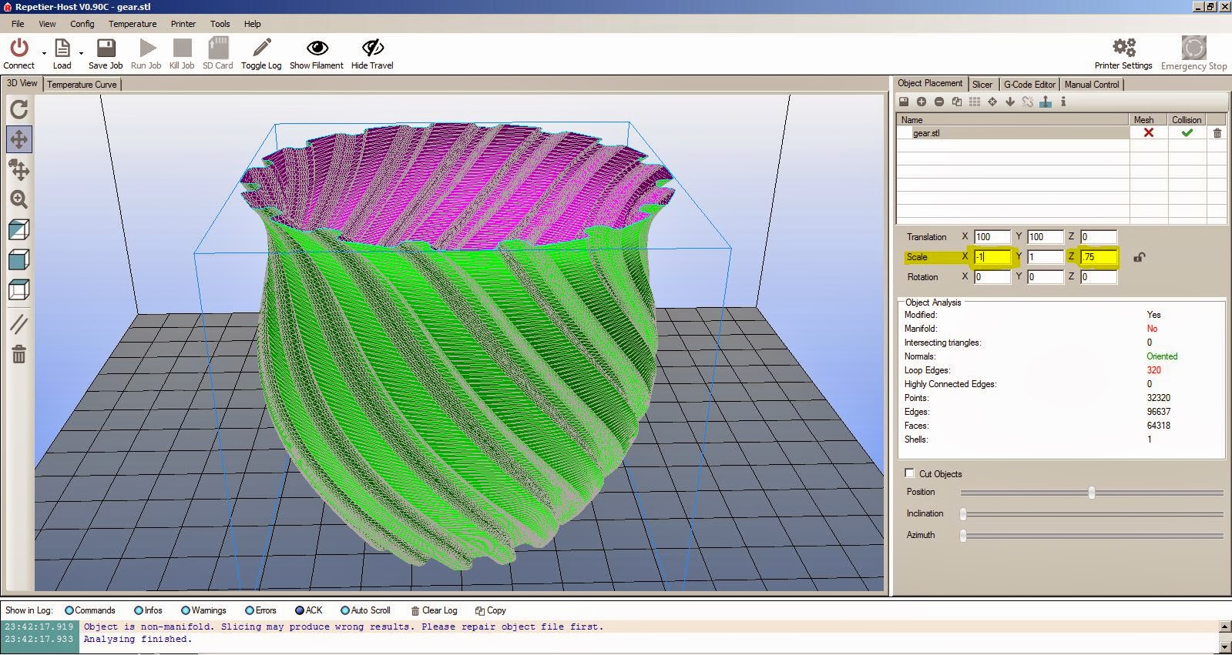Click the autoposition grid icon

975,102
